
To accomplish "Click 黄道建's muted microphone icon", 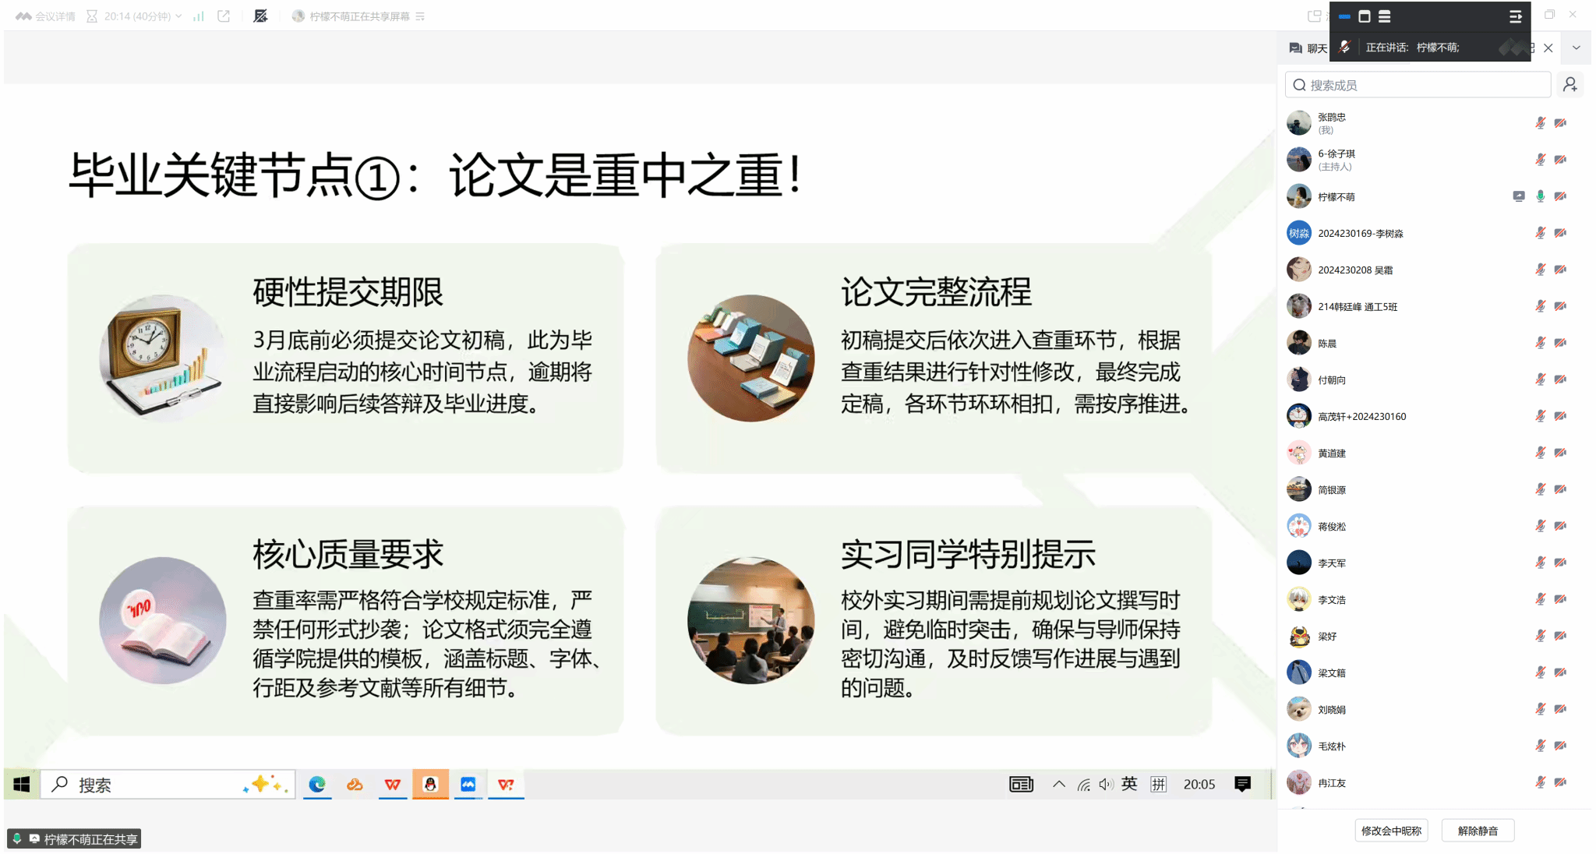I will point(1541,453).
